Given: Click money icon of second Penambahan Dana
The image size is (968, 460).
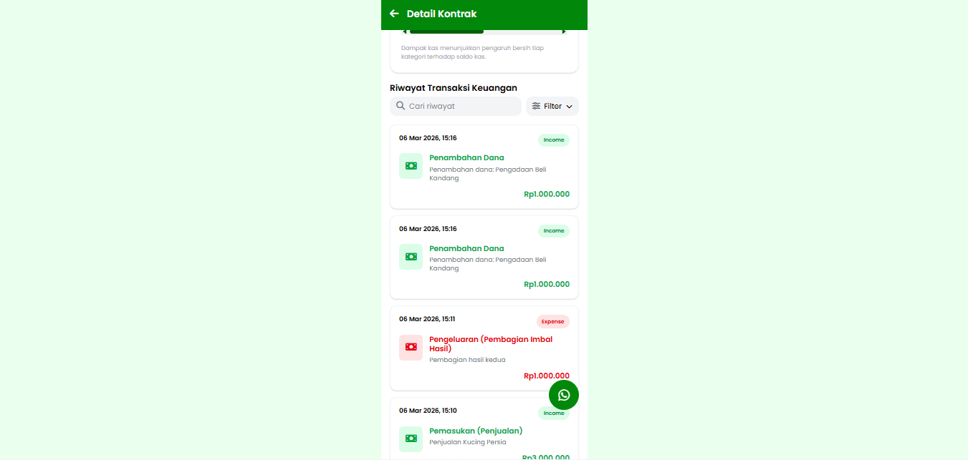Looking at the screenshot, I should [411, 256].
